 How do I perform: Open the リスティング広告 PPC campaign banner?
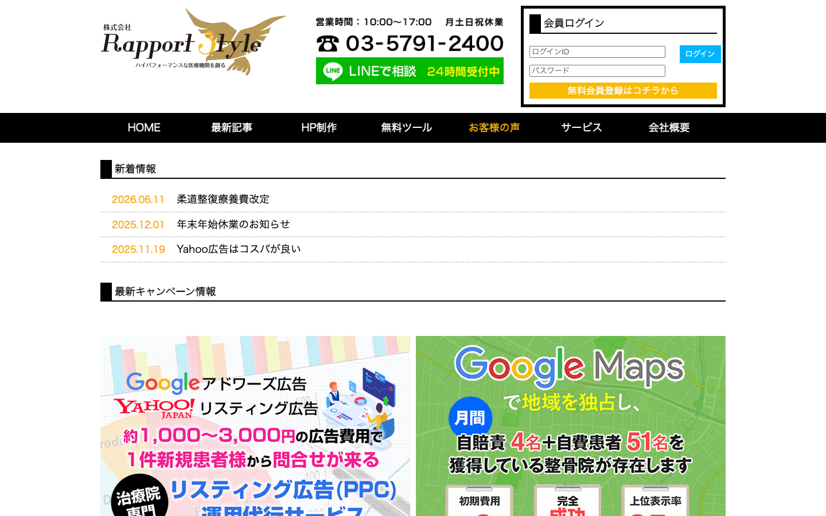[255, 426]
